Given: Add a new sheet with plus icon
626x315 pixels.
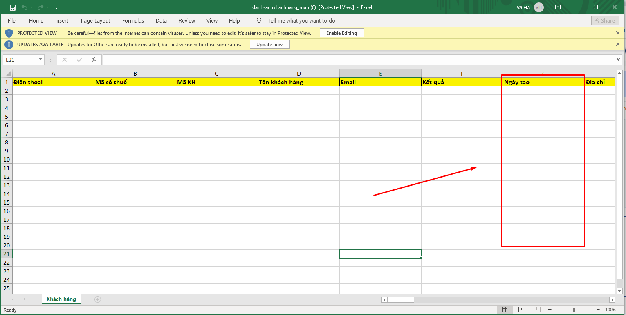Looking at the screenshot, I should (x=98, y=299).
